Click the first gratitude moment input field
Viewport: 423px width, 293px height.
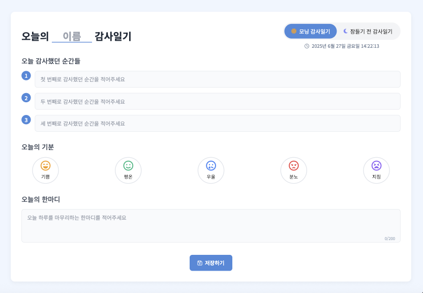point(218,79)
